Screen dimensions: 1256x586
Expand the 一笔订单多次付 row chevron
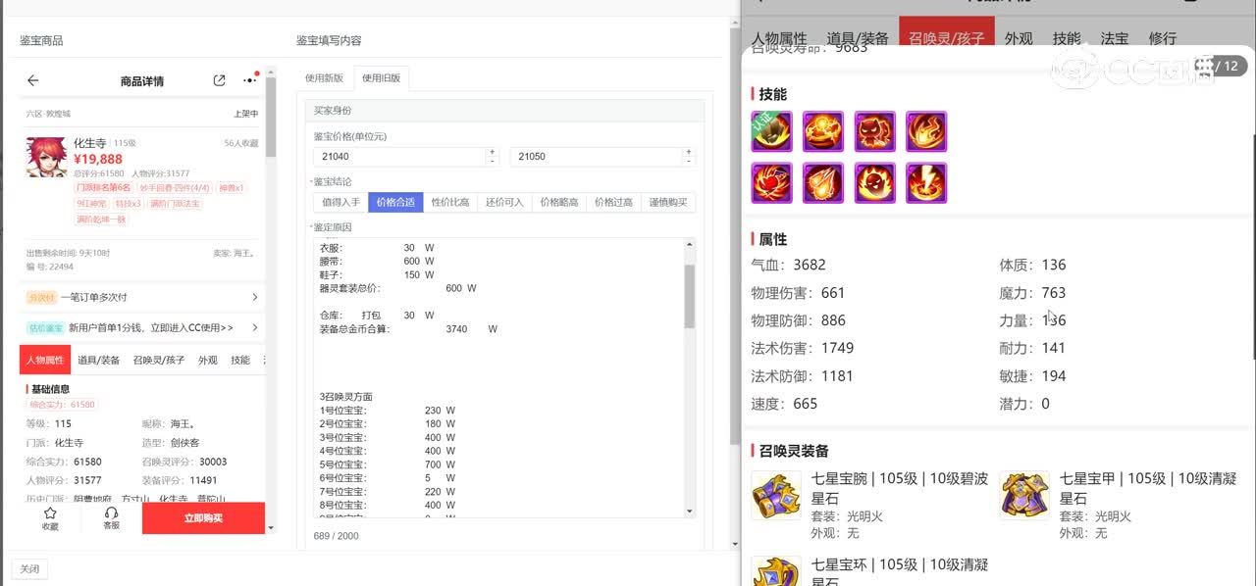tap(255, 297)
